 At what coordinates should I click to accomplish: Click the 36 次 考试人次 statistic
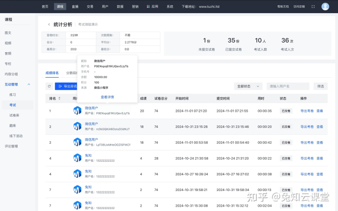coord(287,44)
